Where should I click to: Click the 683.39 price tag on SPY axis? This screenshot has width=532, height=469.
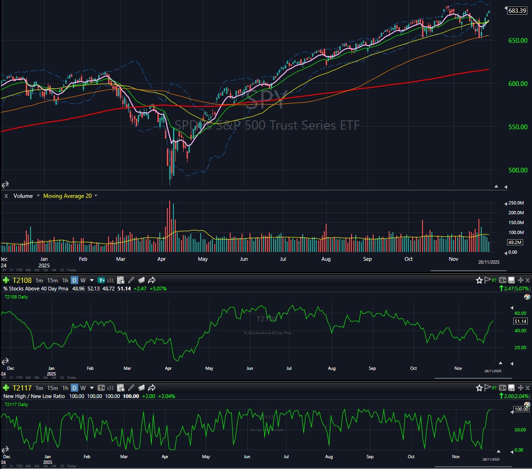coord(517,10)
